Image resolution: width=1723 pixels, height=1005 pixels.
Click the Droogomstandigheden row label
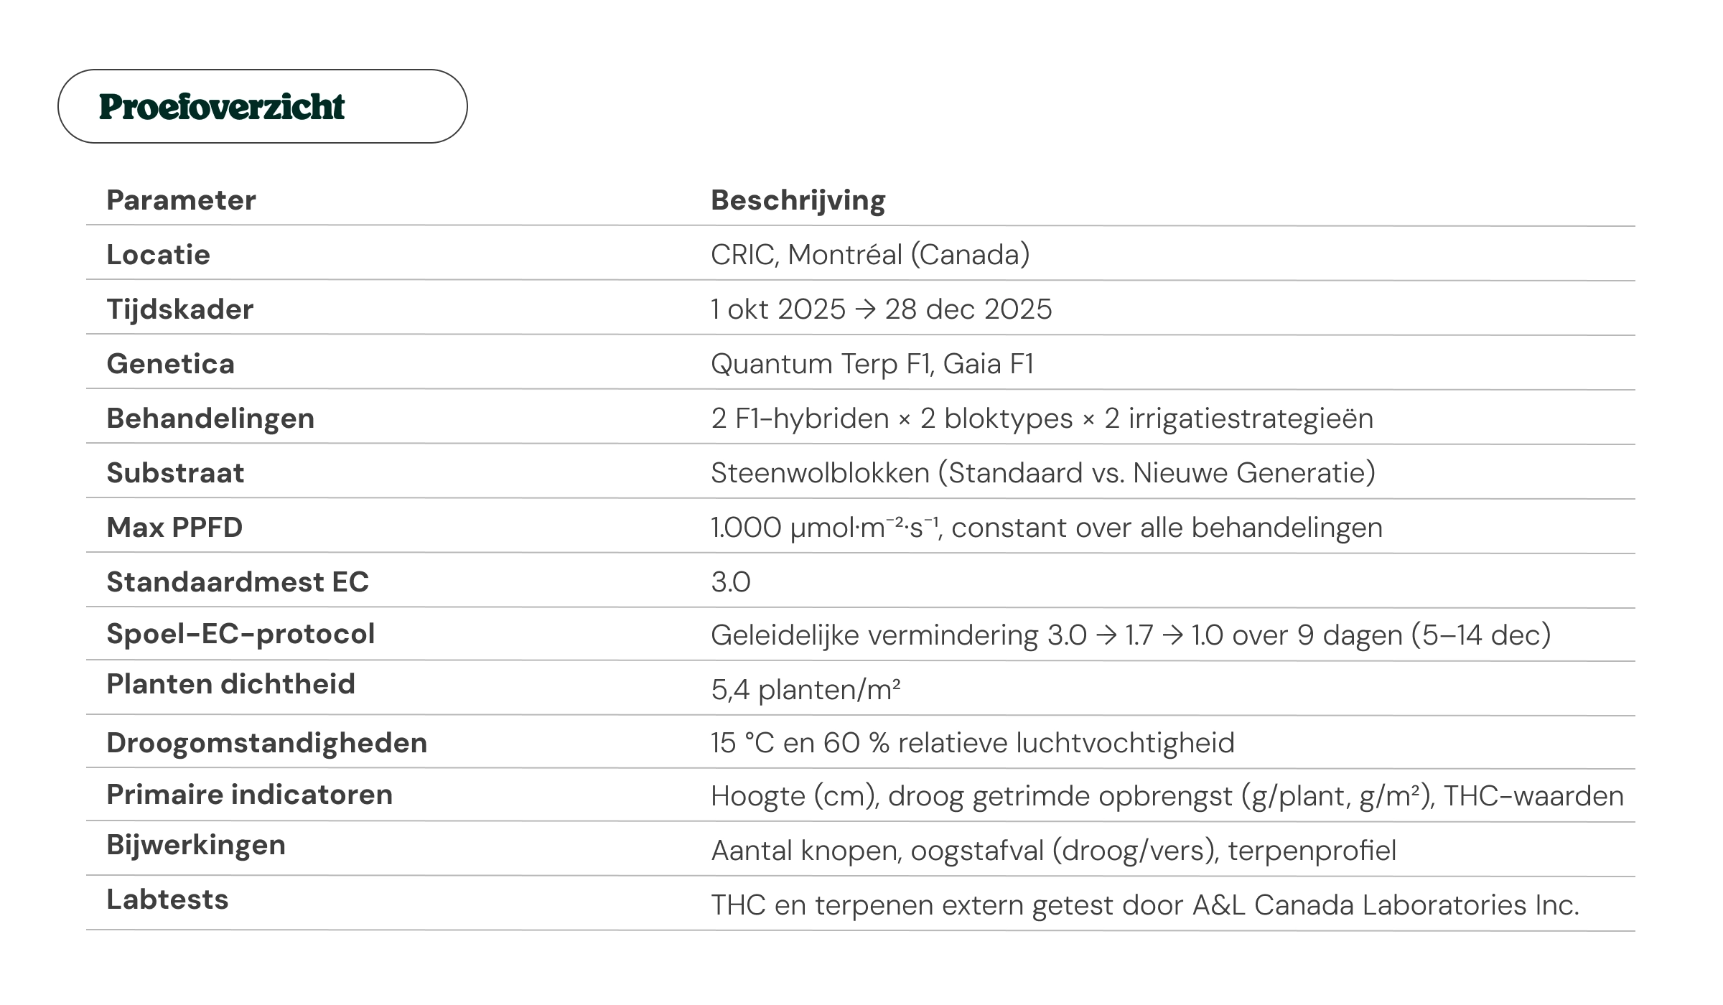pyautogui.click(x=267, y=743)
